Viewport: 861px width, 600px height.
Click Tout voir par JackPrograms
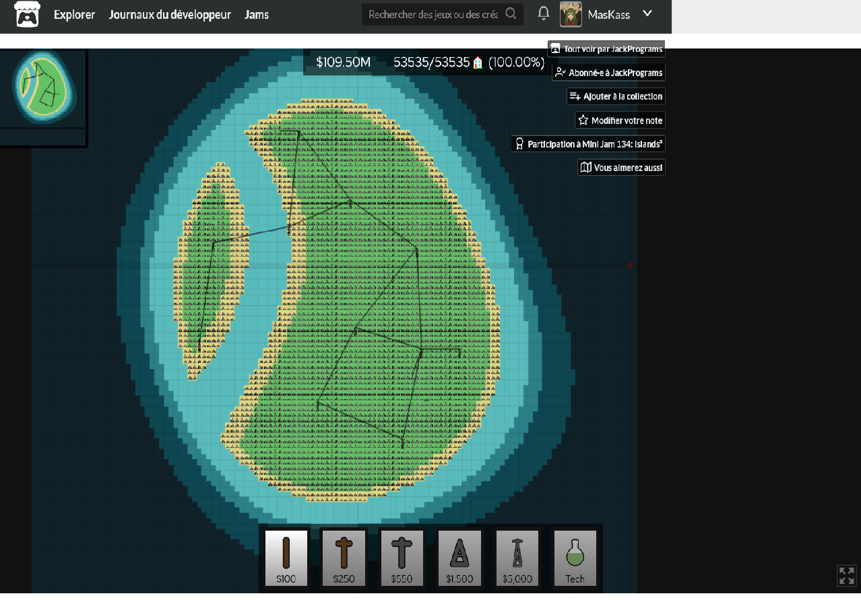(606, 49)
